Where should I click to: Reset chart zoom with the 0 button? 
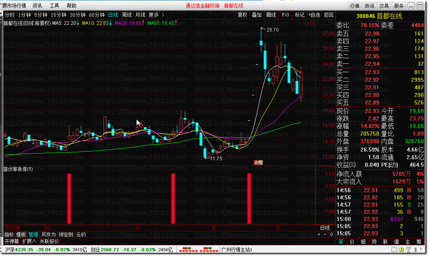pyautogui.click(x=331, y=234)
